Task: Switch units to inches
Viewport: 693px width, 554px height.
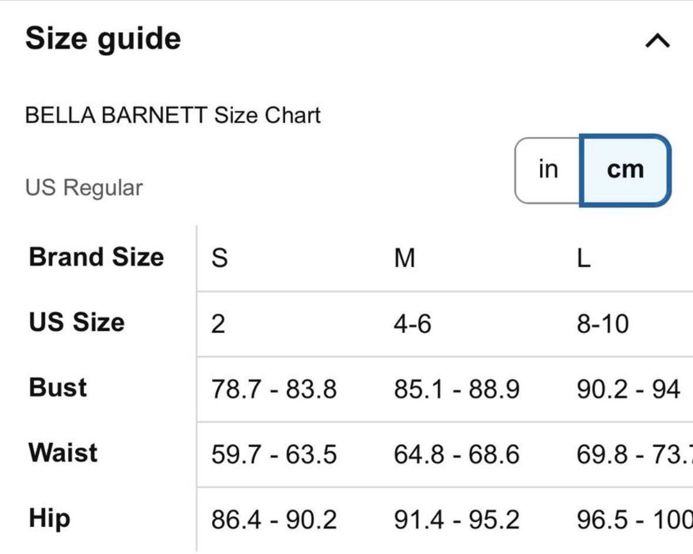Action: [x=548, y=170]
